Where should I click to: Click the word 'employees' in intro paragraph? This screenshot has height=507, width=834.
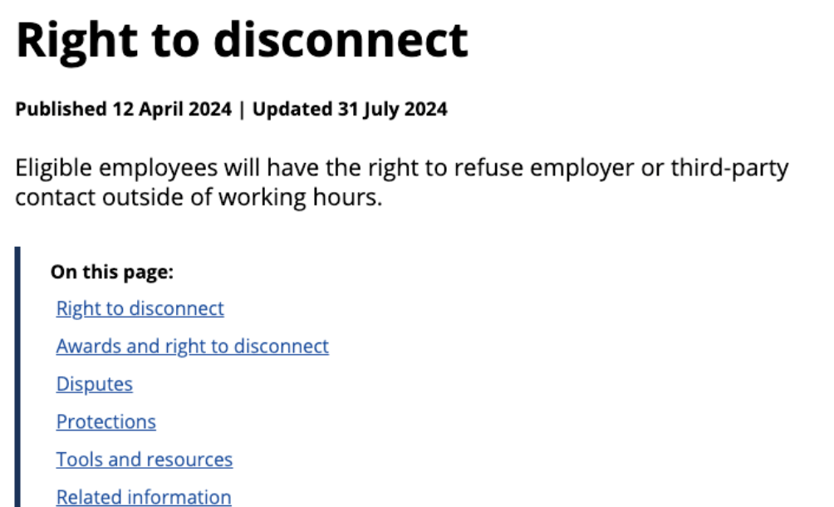click(x=159, y=169)
